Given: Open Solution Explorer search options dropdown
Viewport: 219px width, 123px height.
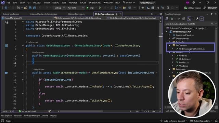Looking at the screenshot, I should tap(216, 24).
